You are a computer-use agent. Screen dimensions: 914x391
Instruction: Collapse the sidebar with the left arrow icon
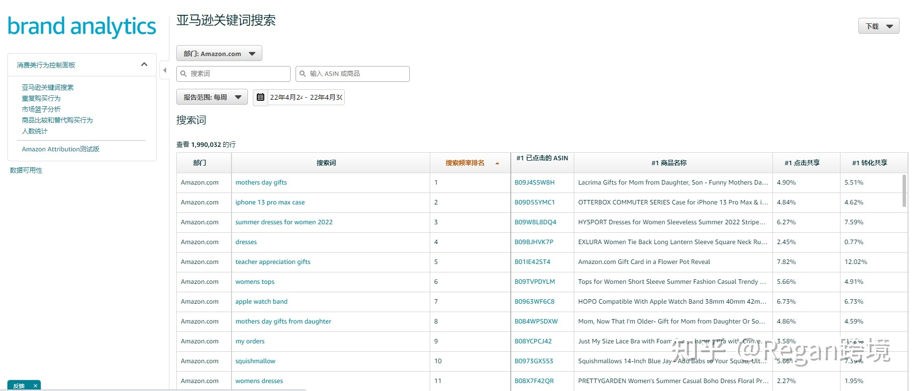tap(164, 70)
